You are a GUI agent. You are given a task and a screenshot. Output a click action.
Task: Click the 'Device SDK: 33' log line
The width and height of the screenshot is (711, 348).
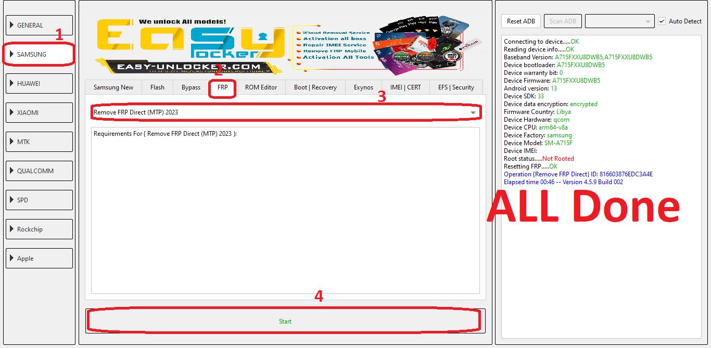coord(524,96)
